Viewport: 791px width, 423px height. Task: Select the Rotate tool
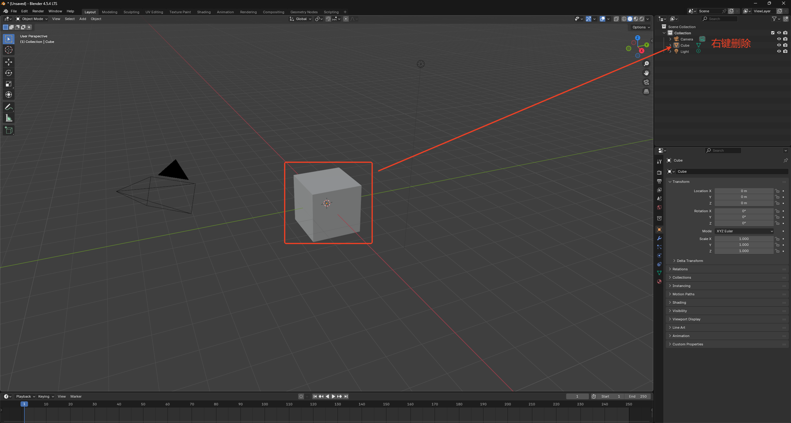(x=9, y=73)
